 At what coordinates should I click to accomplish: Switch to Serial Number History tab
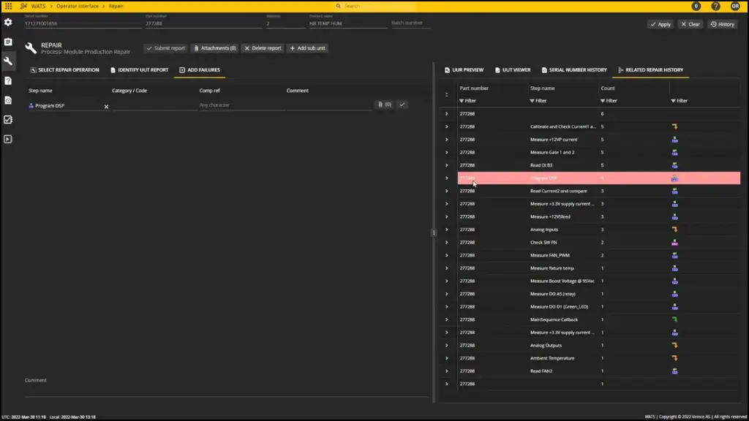point(573,69)
